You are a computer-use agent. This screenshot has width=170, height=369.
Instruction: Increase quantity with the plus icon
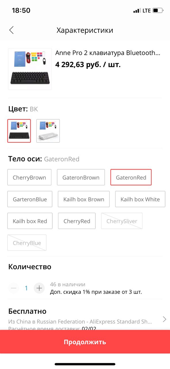click(x=39, y=288)
